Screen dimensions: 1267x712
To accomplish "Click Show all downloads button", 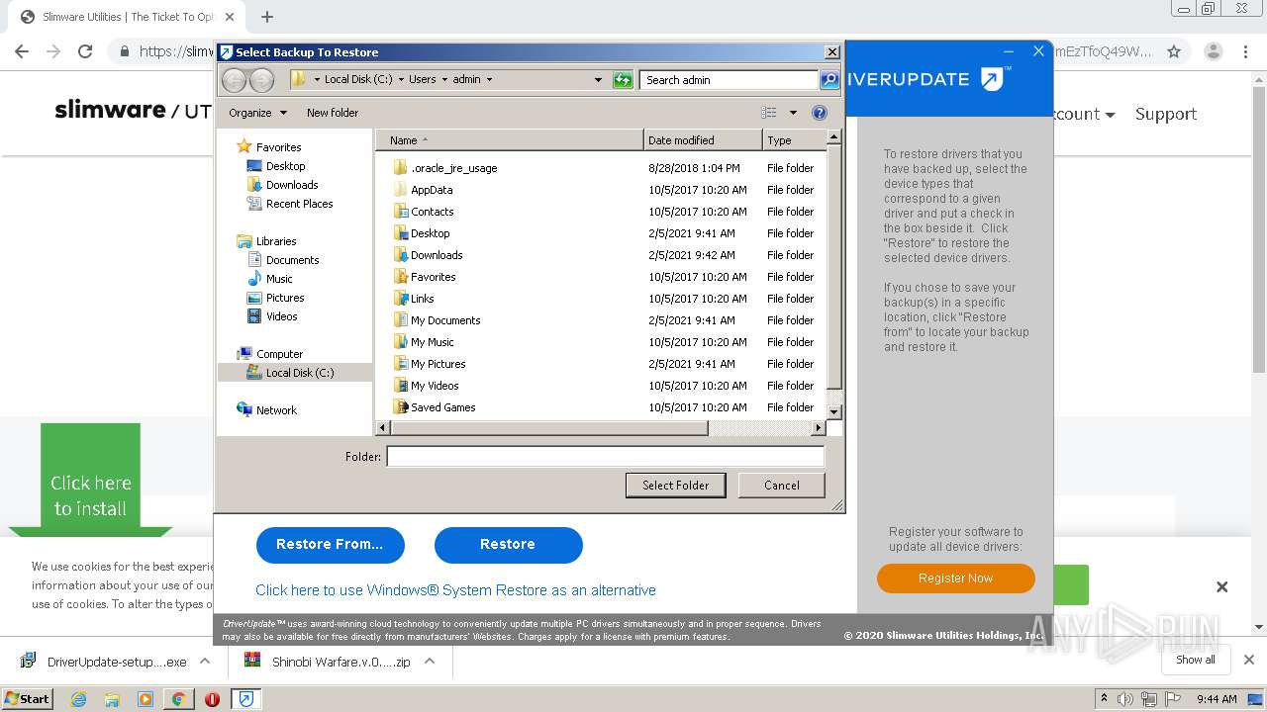I will click(x=1196, y=661).
